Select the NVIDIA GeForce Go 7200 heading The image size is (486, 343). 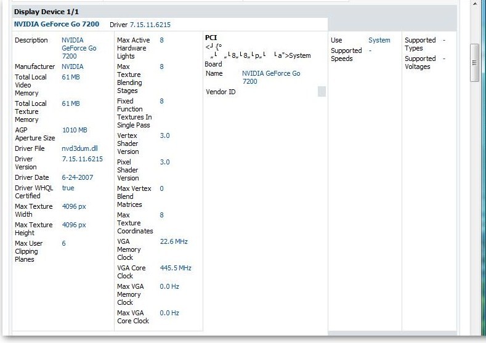click(x=57, y=24)
